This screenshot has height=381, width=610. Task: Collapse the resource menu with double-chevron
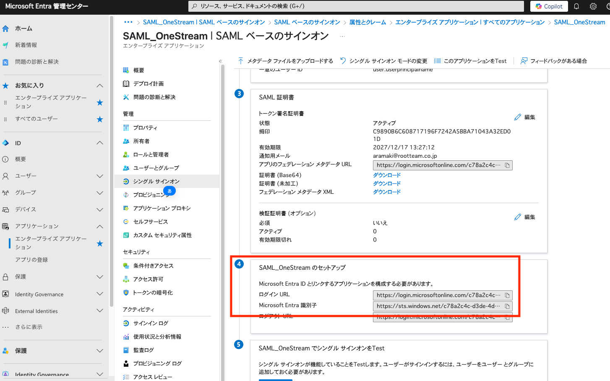[x=221, y=61]
